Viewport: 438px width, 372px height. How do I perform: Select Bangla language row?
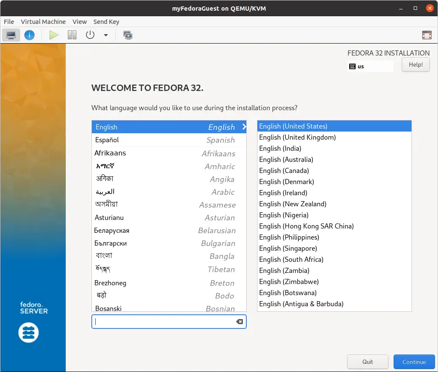(x=169, y=256)
